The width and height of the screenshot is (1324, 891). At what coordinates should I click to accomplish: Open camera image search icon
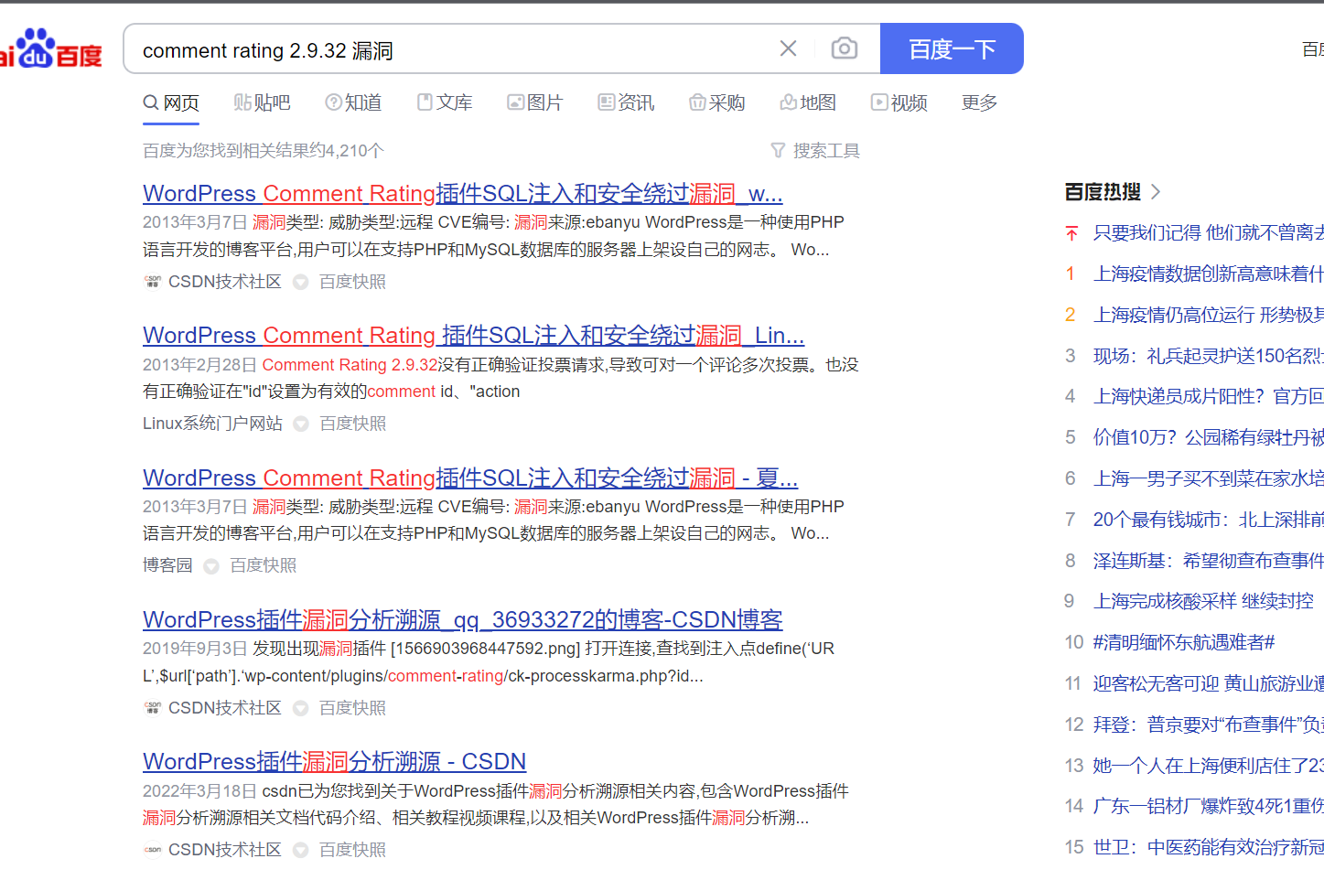point(844,48)
